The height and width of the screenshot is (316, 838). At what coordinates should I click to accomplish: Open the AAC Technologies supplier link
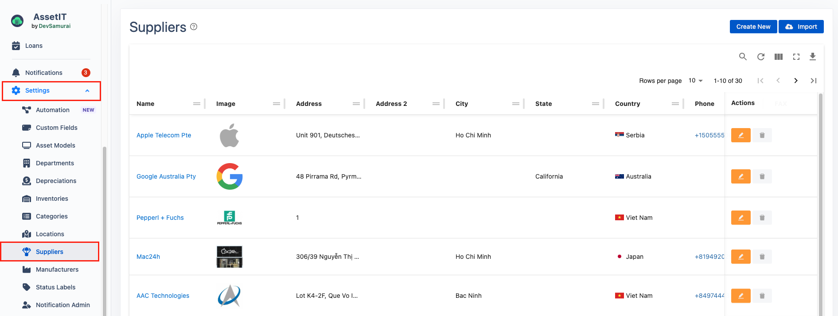click(x=163, y=296)
